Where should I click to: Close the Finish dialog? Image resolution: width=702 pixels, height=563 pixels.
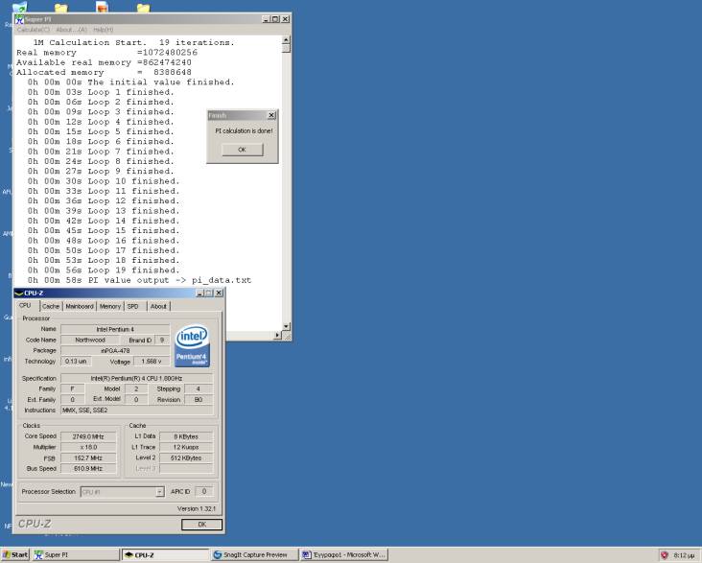point(271,115)
